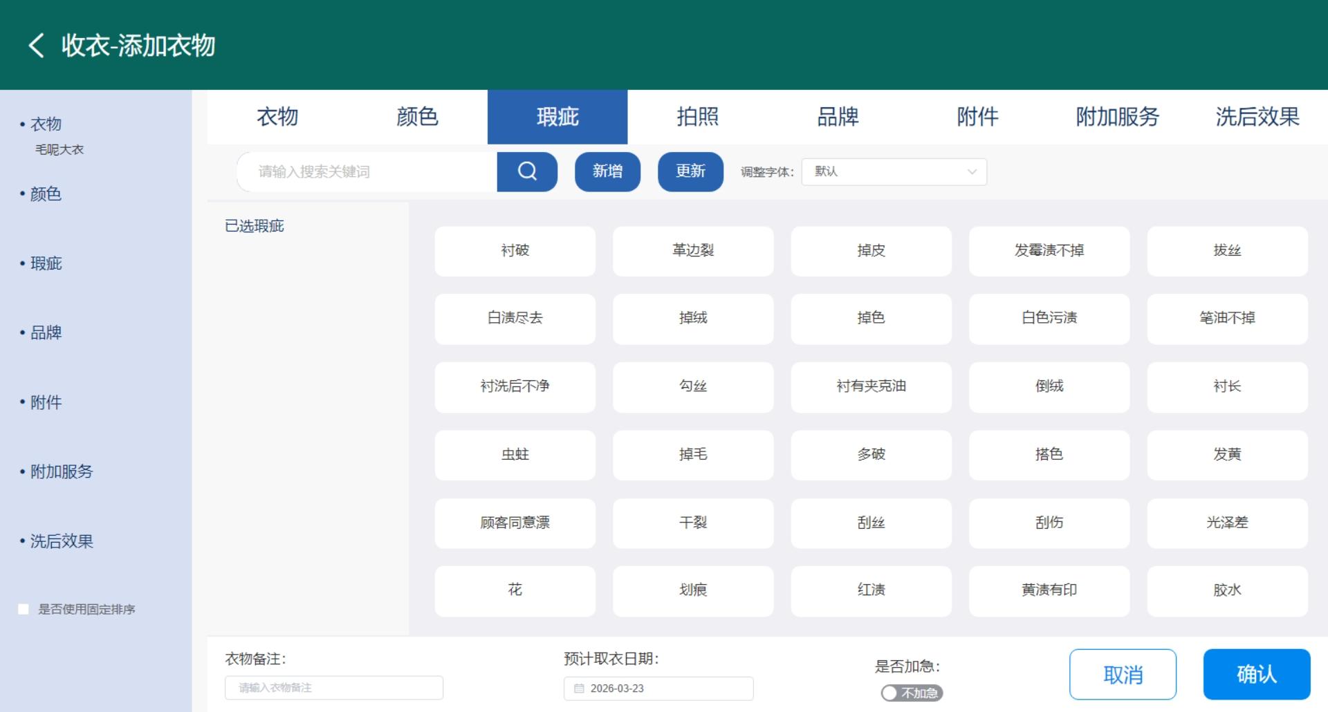The width and height of the screenshot is (1328, 712).
Task: Switch to the 拍照 tab
Action: pyautogui.click(x=697, y=117)
